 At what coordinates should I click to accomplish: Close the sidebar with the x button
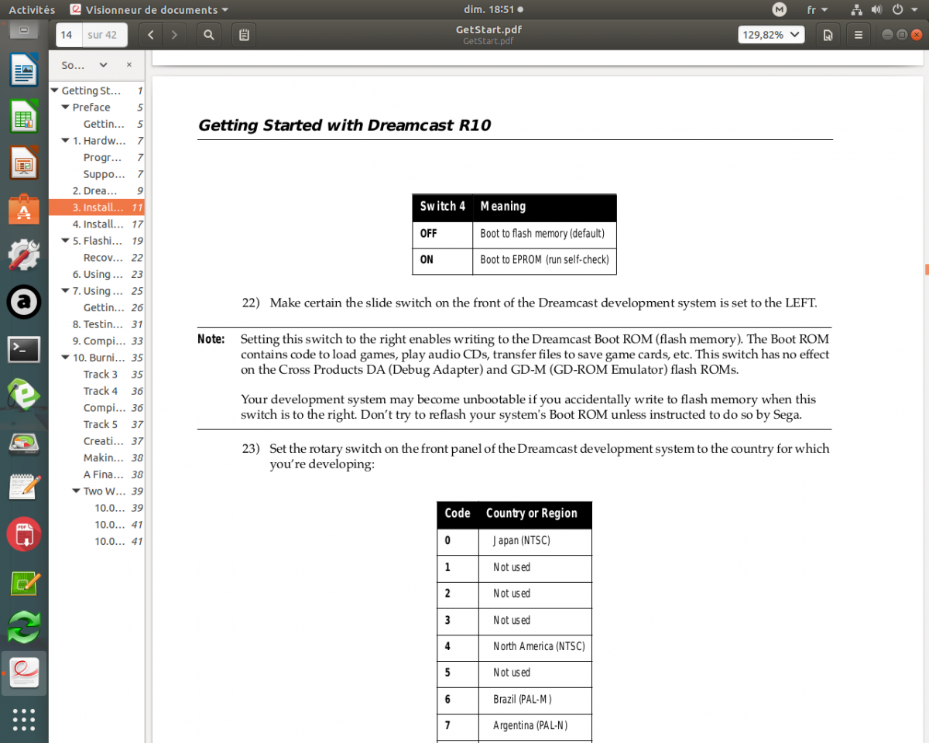[129, 65]
